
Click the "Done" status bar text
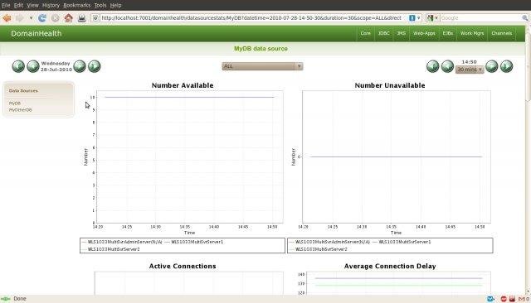(x=20, y=299)
